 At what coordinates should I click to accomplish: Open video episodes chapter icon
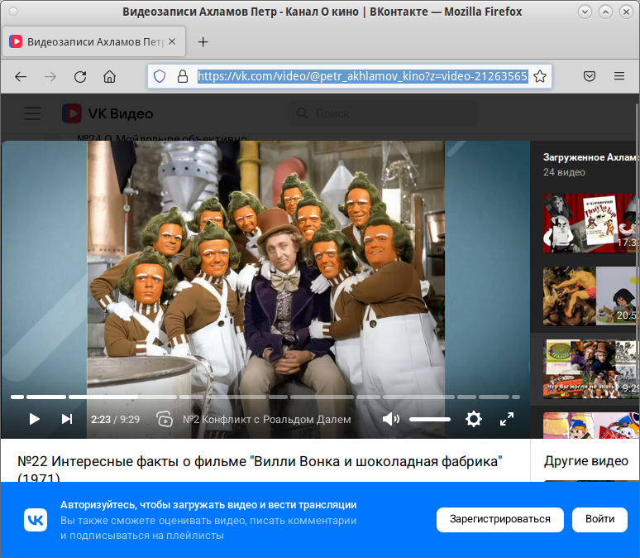tap(165, 419)
